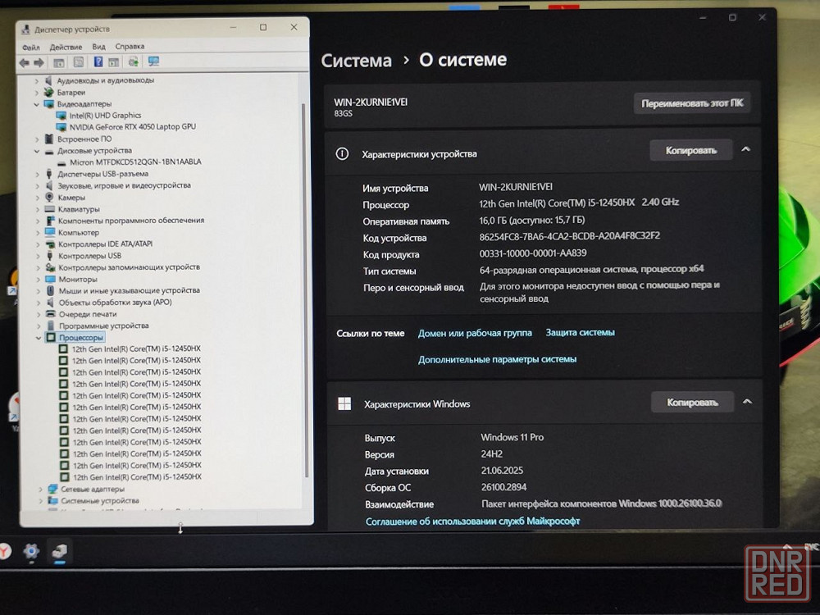Open the Properties toolbar icon in Device Manager

(x=79, y=62)
